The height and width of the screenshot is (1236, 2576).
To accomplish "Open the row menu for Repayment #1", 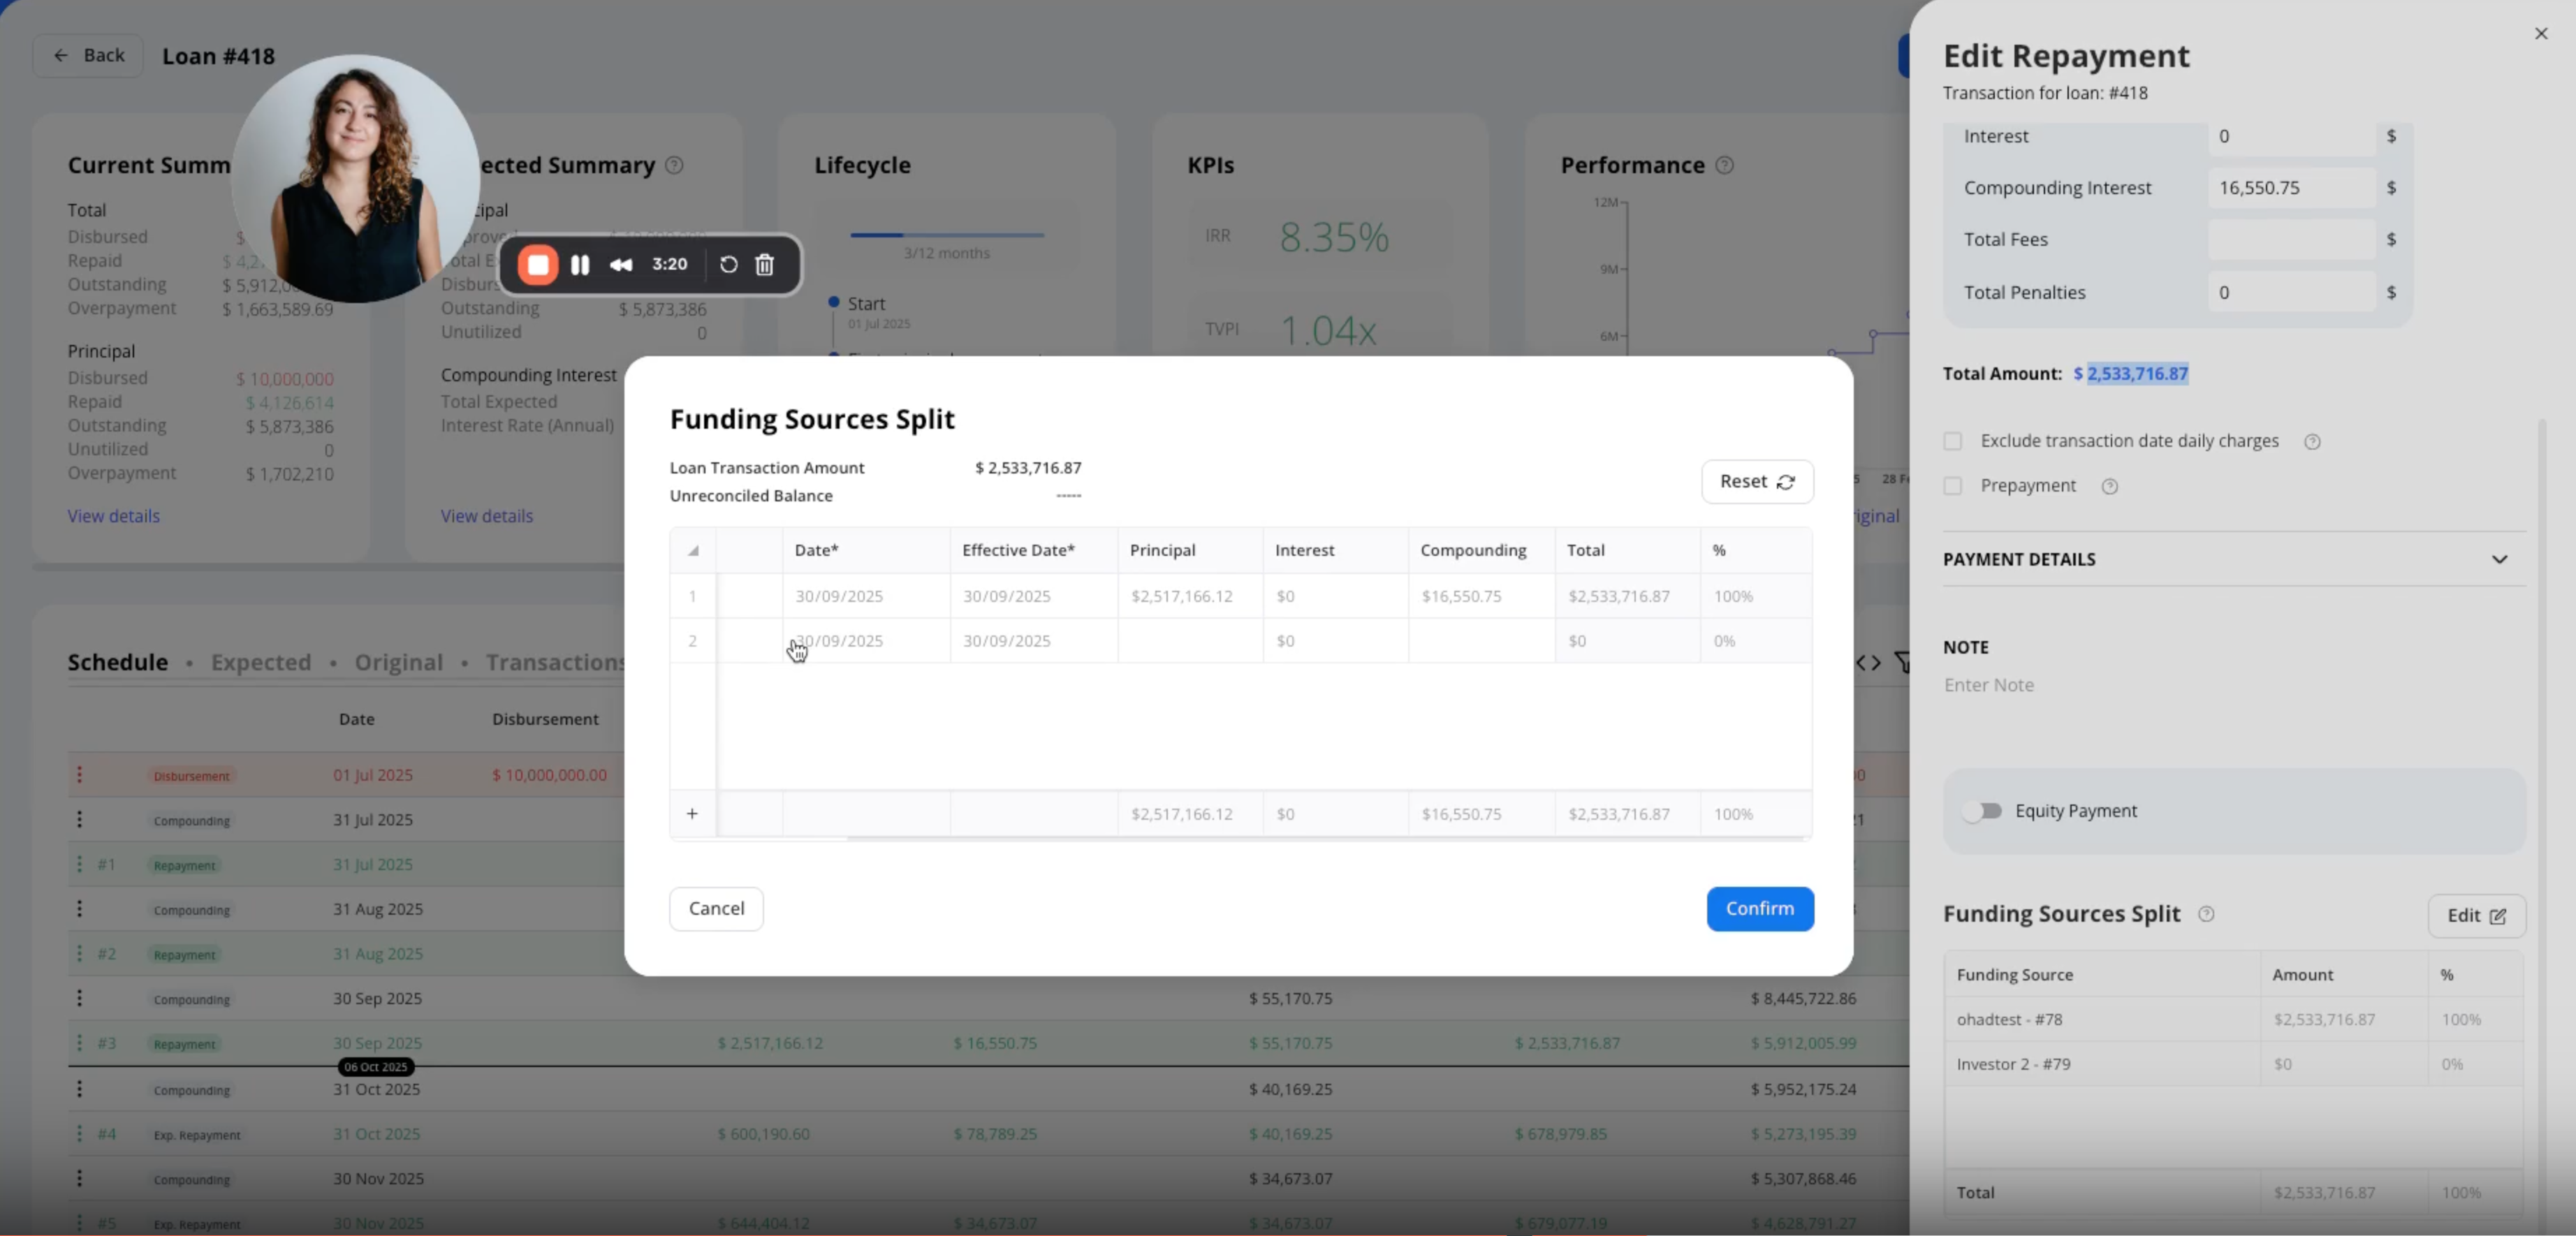I will click(x=80, y=864).
